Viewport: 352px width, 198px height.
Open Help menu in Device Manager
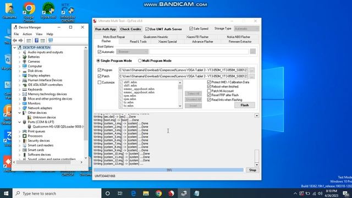(x=50, y=34)
